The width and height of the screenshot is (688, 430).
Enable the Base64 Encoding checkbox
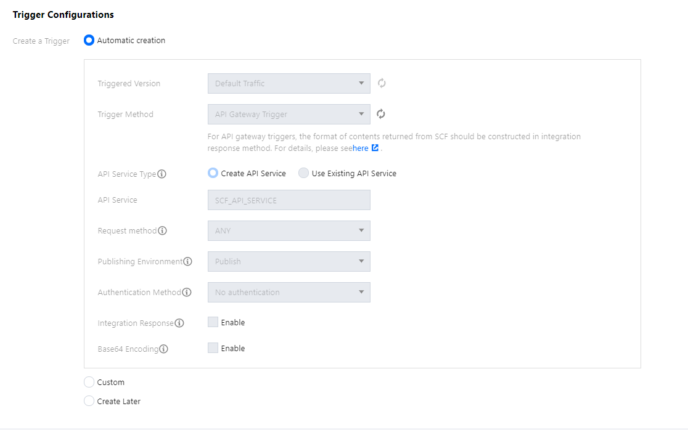[x=213, y=348]
